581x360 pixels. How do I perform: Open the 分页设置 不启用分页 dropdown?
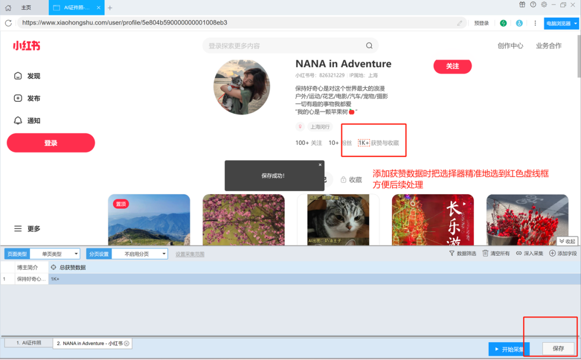[x=140, y=254]
